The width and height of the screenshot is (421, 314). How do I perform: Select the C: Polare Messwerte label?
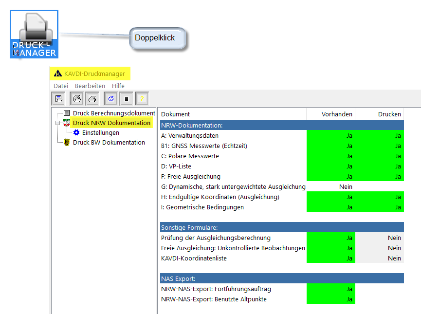(x=190, y=156)
